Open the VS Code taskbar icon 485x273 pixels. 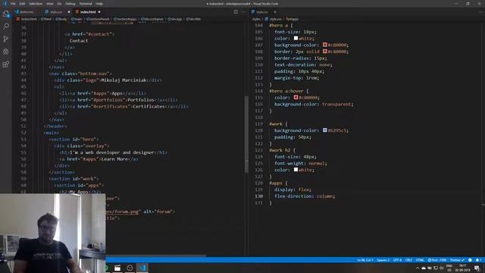click(142, 268)
